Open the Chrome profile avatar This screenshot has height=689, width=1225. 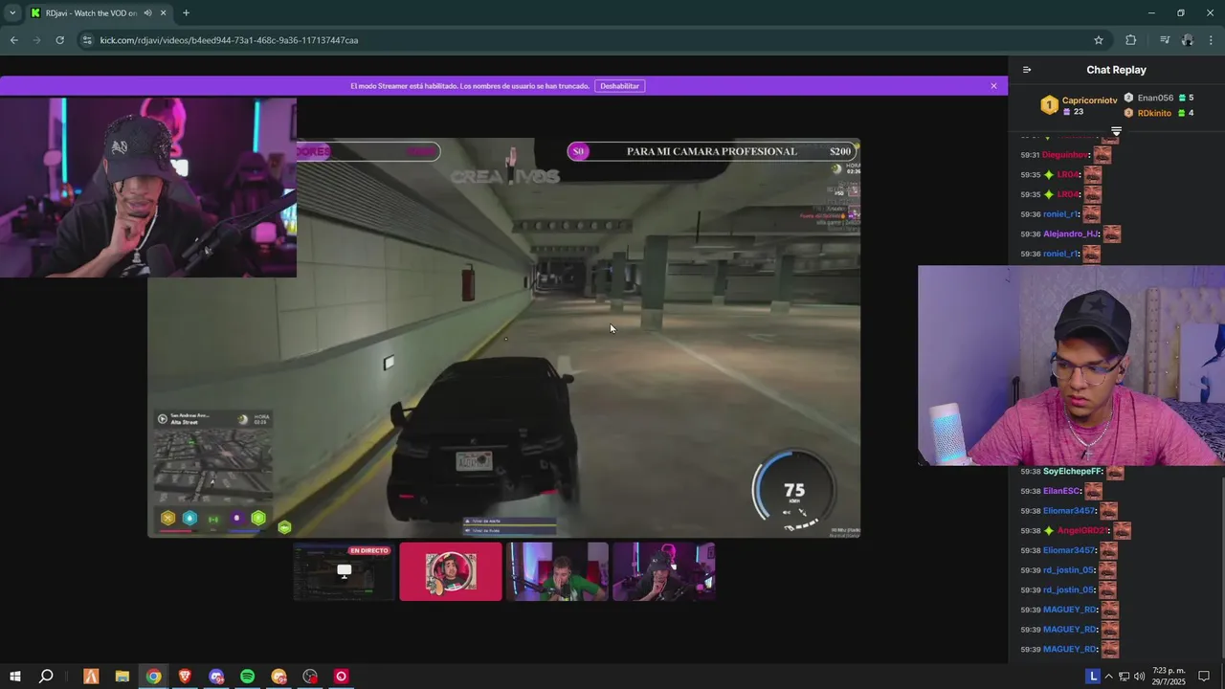pyautogui.click(x=1188, y=40)
